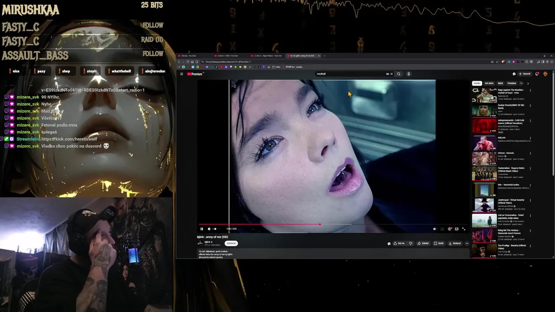Pause the YouTube video

[202, 229]
